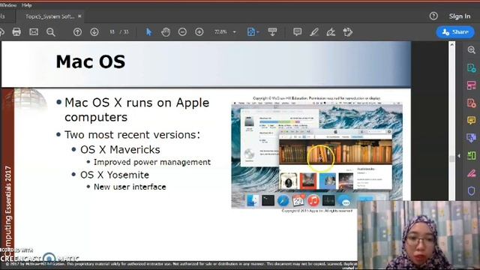This screenshot has height=270, width=480.
Task: Open the Help menu
Action: tap(27, 5)
